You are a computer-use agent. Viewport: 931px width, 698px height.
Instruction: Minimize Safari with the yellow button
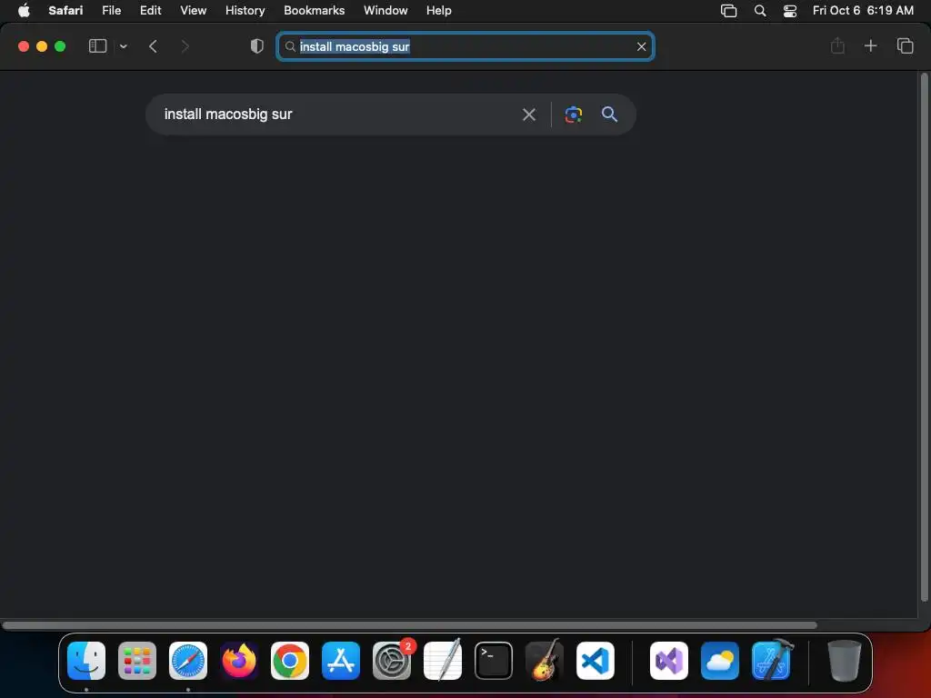click(x=42, y=46)
